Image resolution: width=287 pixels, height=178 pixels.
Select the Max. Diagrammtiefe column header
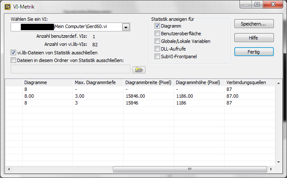point(98,82)
